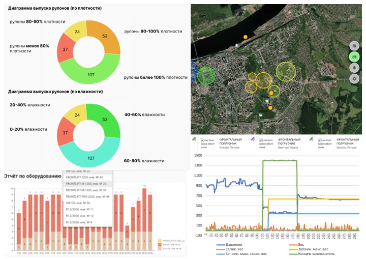Click the camera button on the map
This screenshot has width=366, height=259.
[354, 45]
